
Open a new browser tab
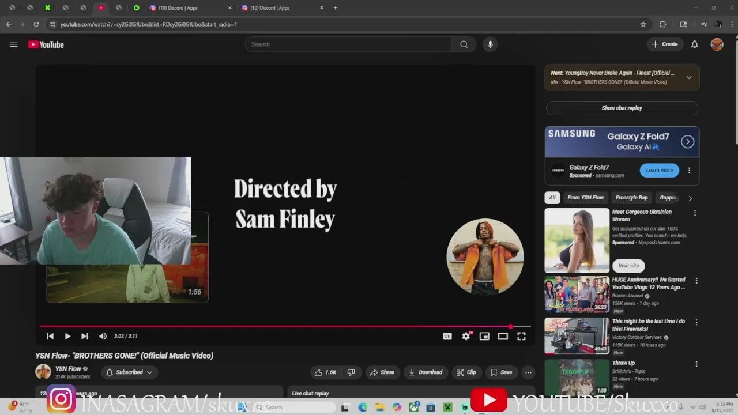click(336, 8)
